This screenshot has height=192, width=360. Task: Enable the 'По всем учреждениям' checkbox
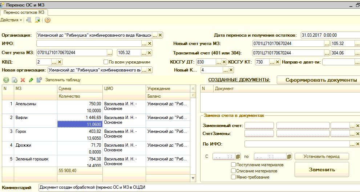coord(106,62)
